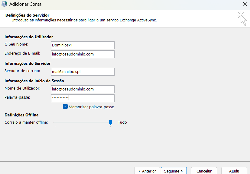Focus the Nome de Utilizador field
Viewport: 250px width, 174px height.
(83, 89)
